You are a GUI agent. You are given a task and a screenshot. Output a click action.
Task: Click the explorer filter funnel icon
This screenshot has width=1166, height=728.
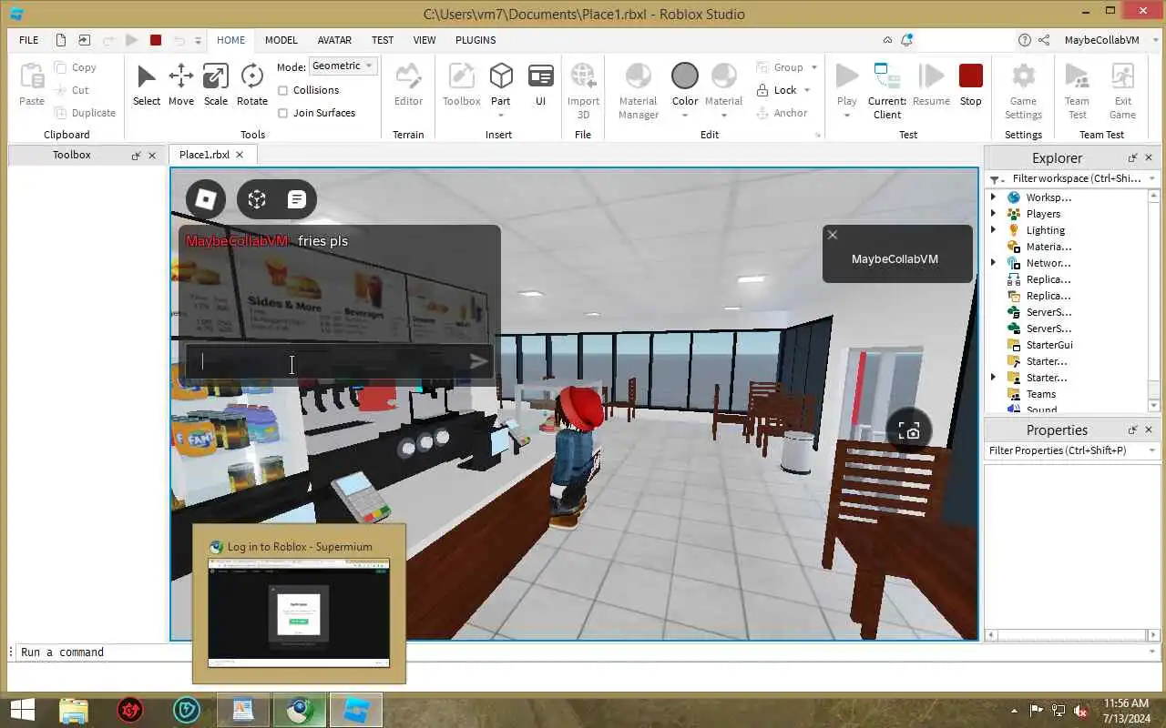coord(995,179)
